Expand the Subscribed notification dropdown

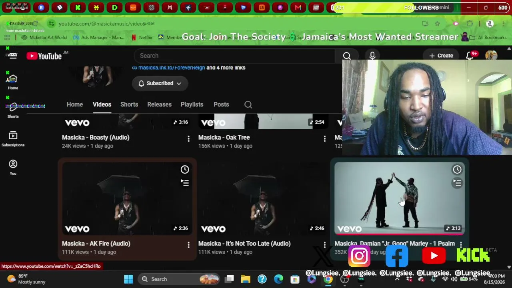pyautogui.click(x=160, y=83)
